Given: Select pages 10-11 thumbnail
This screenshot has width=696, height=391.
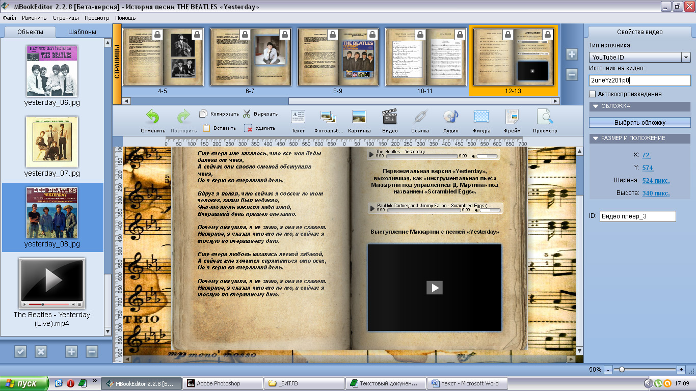Looking at the screenshot, I should pyautogui.click(x=426, y=57).
